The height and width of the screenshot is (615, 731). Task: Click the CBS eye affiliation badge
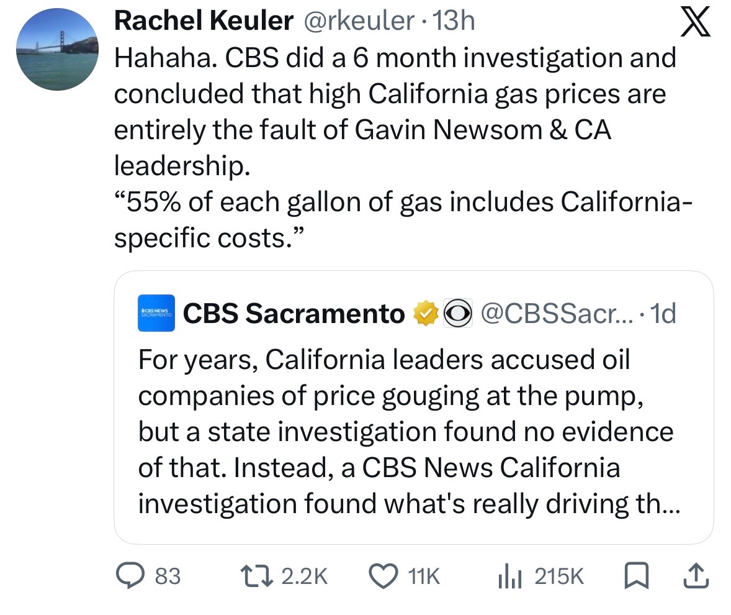tap(457, 314)
